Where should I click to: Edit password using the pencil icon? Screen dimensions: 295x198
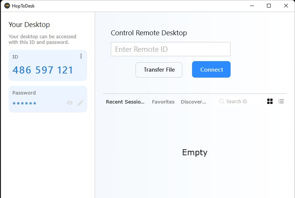point(80,103)
